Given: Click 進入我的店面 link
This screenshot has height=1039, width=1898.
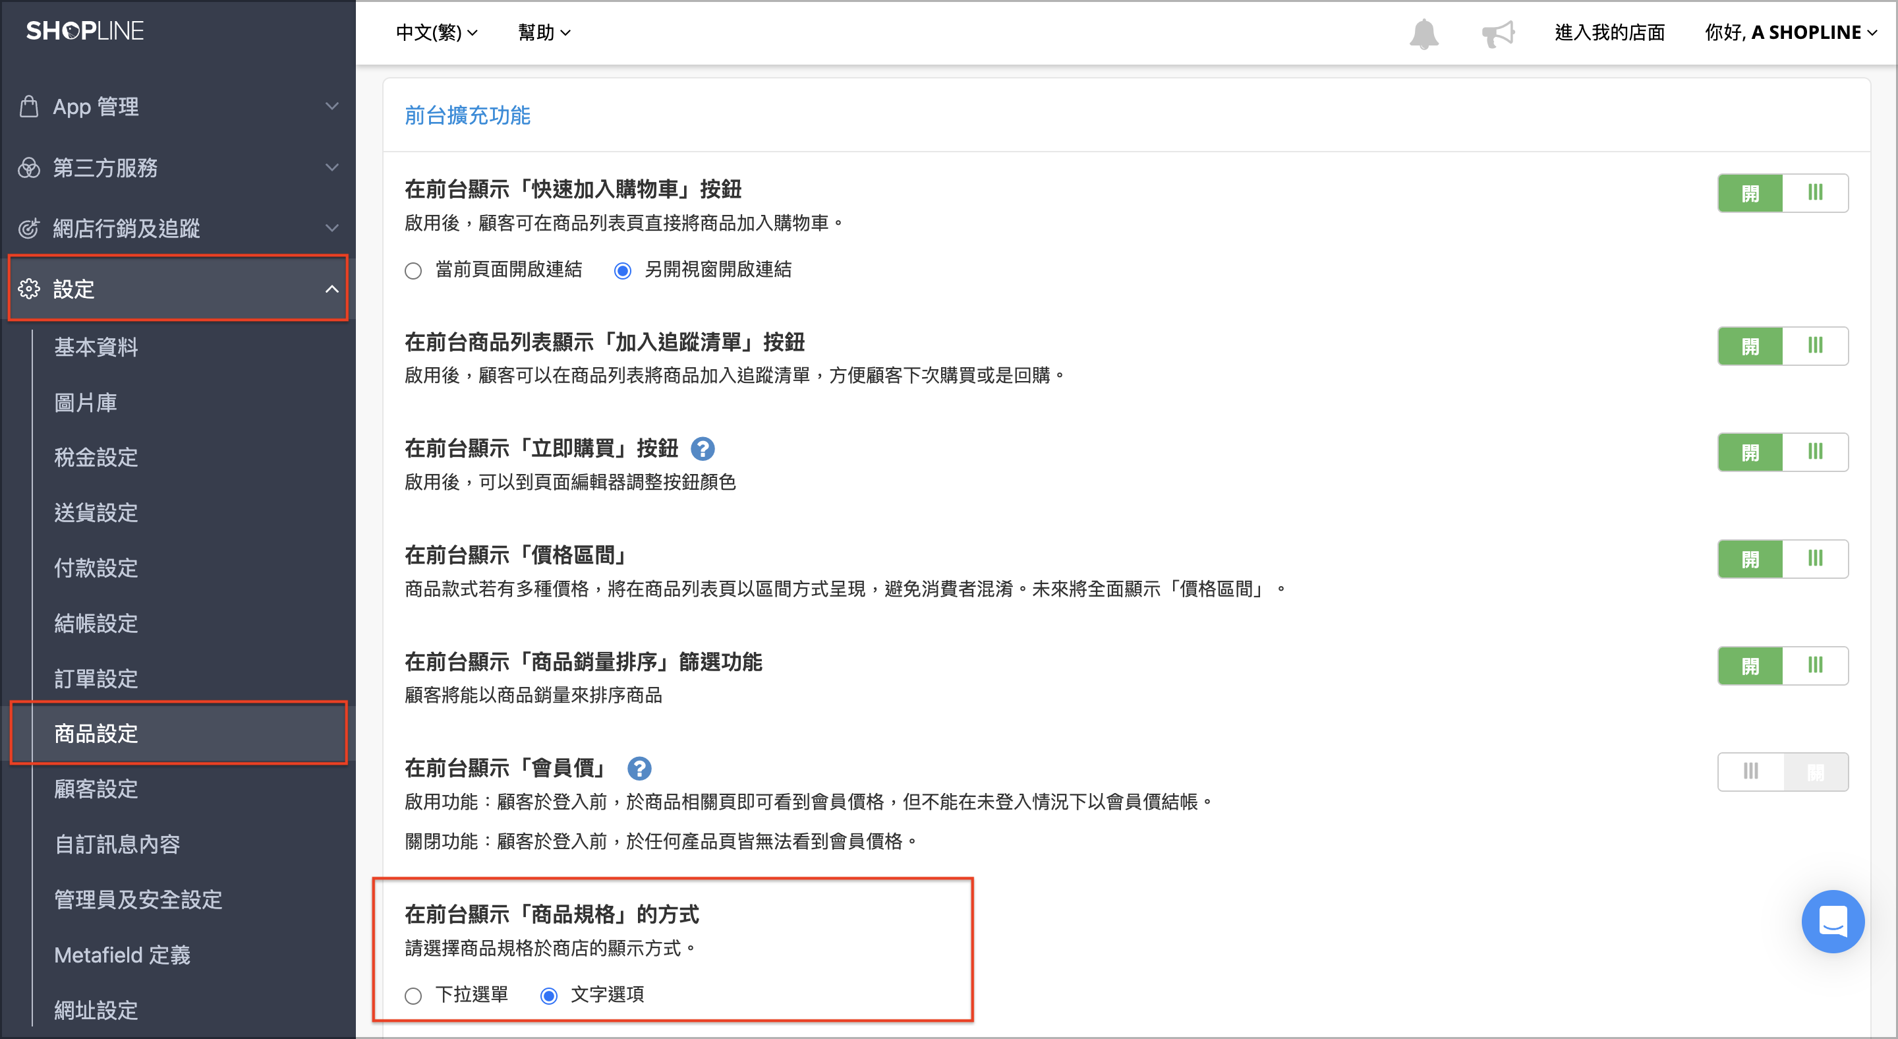Looking at the screenshot, I should tap(1610, 32).
